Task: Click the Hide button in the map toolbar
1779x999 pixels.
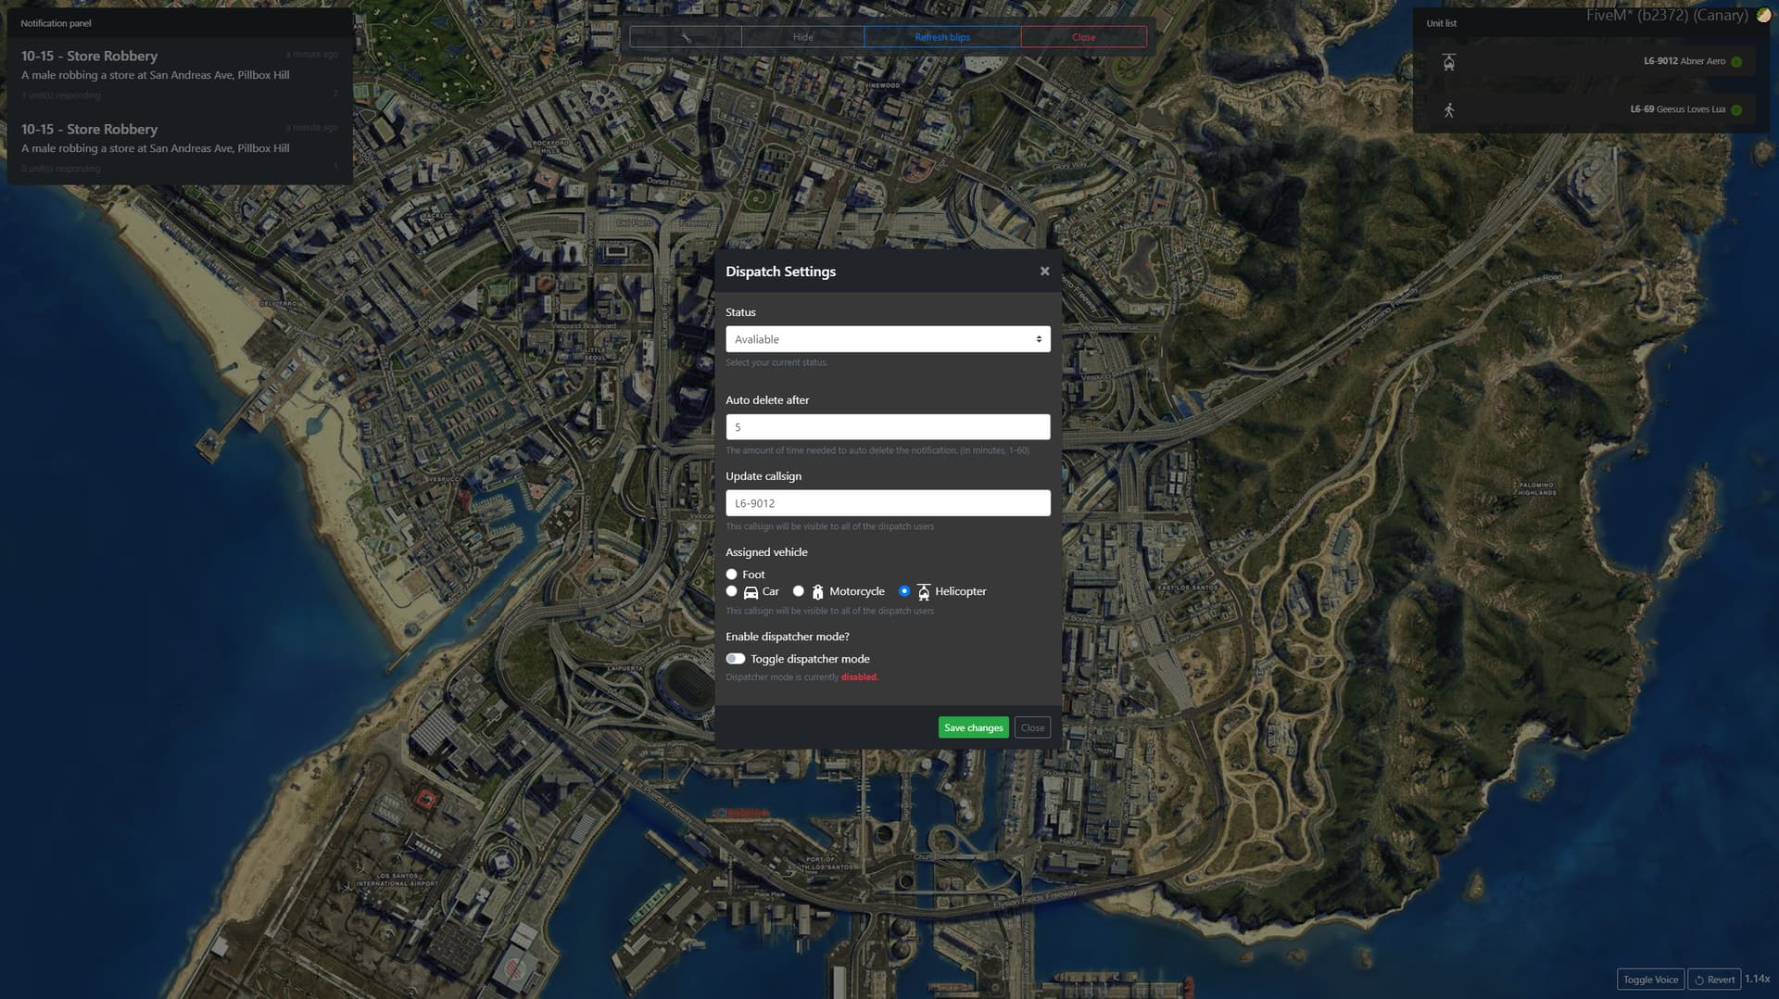Action: pyautogui.click(x=802, y=37)
